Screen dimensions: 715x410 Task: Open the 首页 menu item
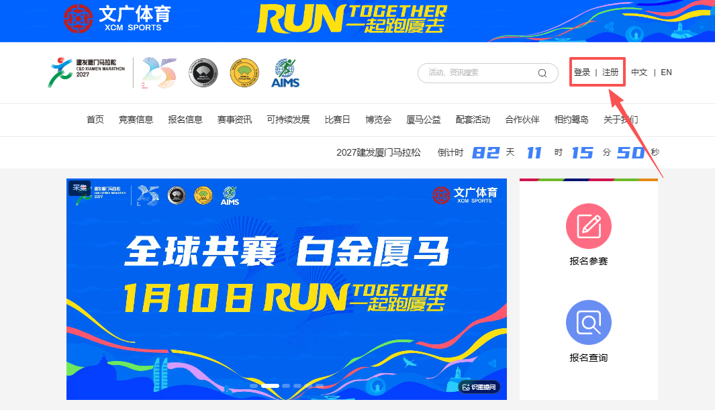pos(95,119)
